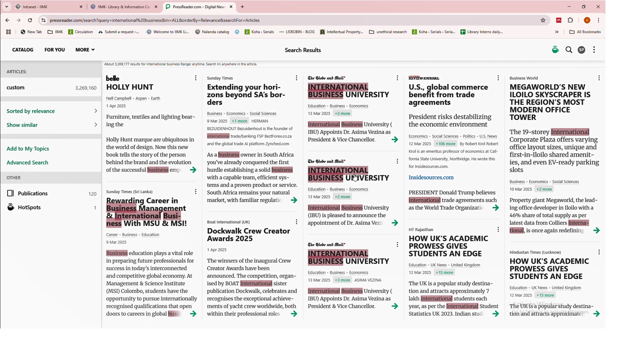
Task: Expand the MORE dropdown menu
Action: [x=85, y=50]
